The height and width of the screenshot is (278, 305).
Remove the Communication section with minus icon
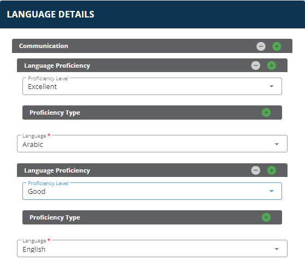click(x=261, y=46)
